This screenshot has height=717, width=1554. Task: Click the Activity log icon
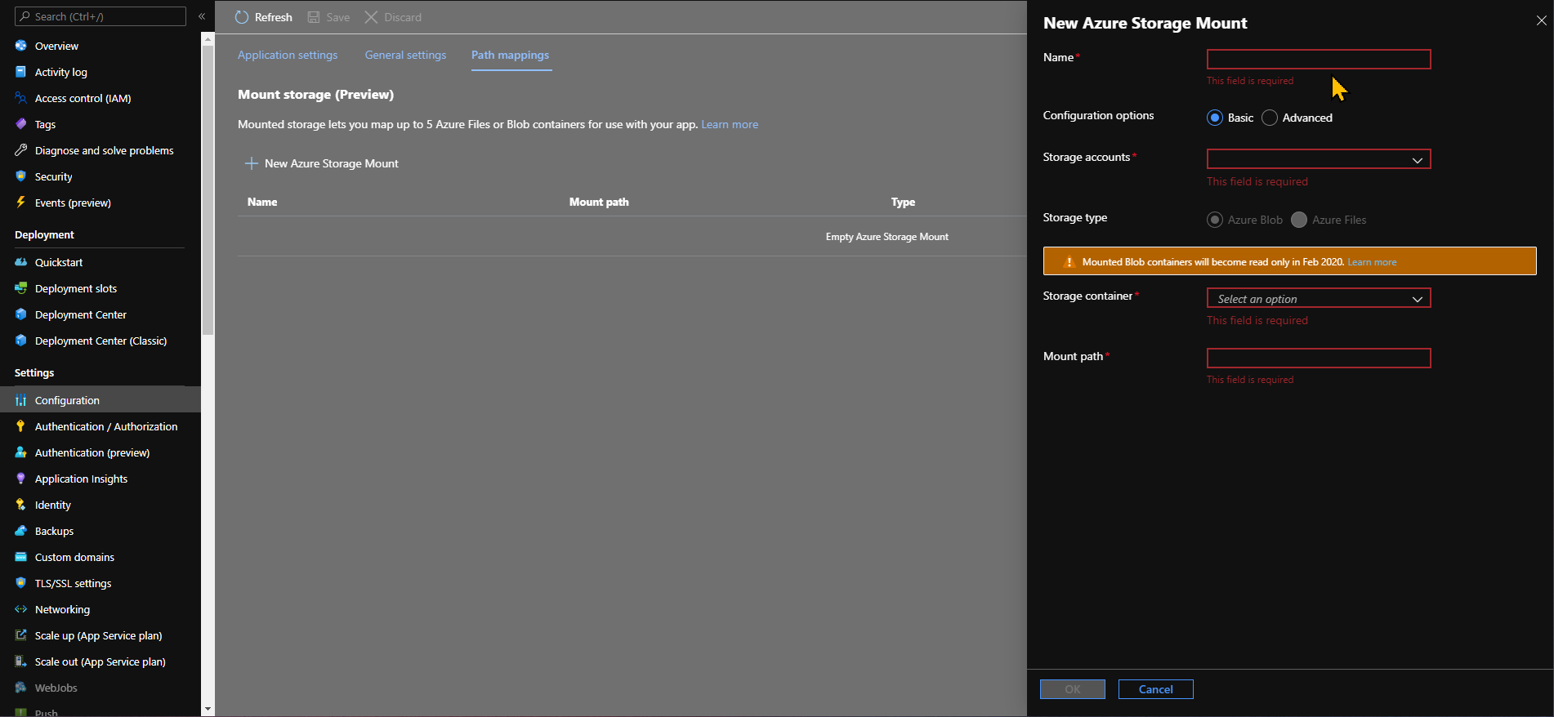point(21,72)
